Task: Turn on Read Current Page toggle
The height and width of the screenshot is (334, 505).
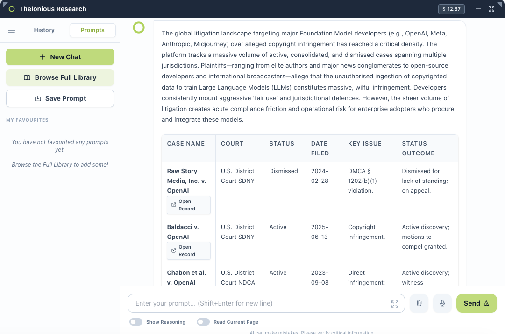Action: tap(203, 322)
